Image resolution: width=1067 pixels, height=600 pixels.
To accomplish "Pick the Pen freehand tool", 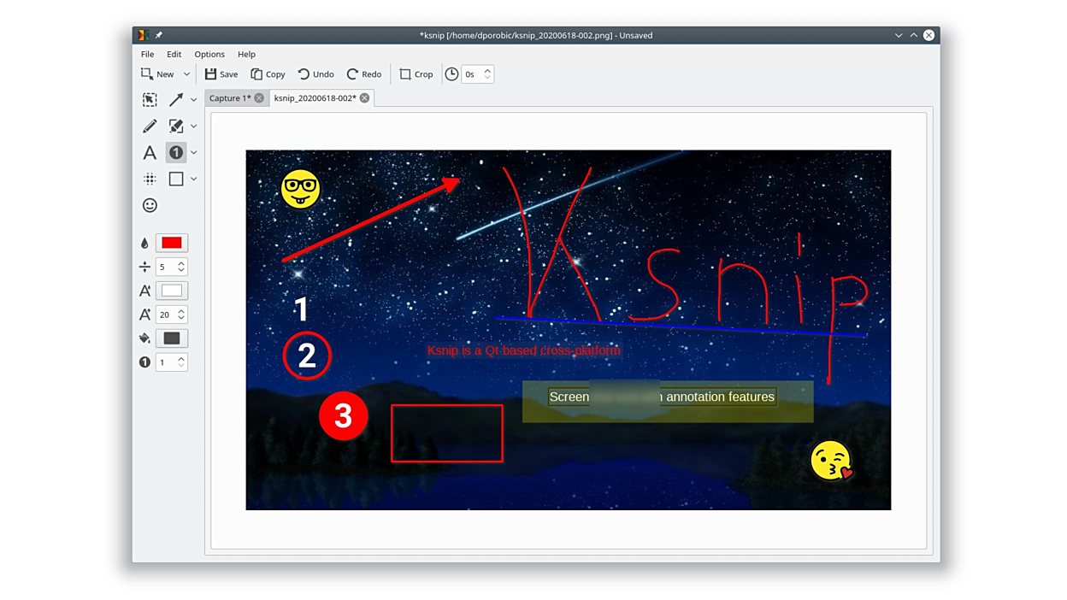I will [150, 126].
